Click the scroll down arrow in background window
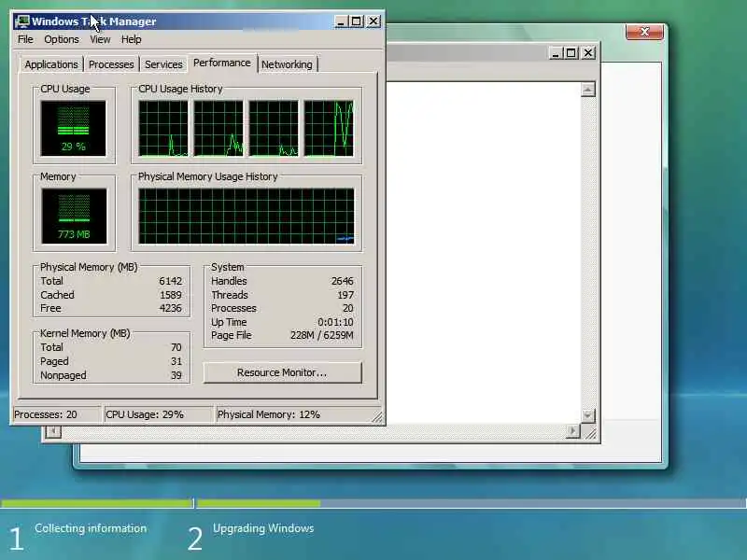The width and height of the screenshot is (747, 560). click(588, 415)
